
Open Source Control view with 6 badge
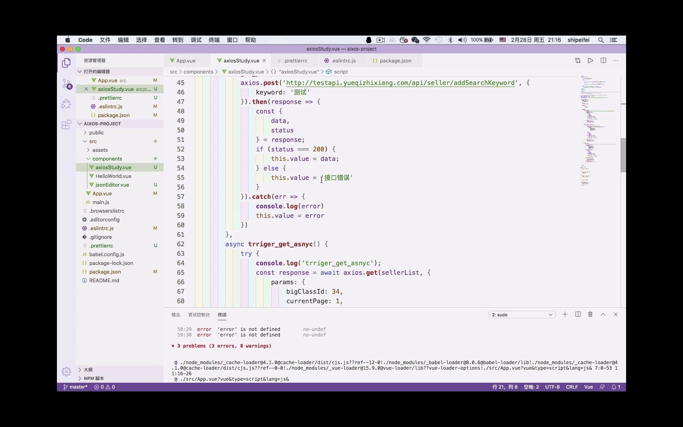pyautogui.click(x=66, y=84)
